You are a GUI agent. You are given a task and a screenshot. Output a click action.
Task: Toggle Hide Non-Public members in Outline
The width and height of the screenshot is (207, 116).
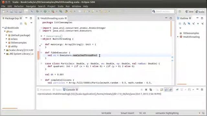(198, 24)
